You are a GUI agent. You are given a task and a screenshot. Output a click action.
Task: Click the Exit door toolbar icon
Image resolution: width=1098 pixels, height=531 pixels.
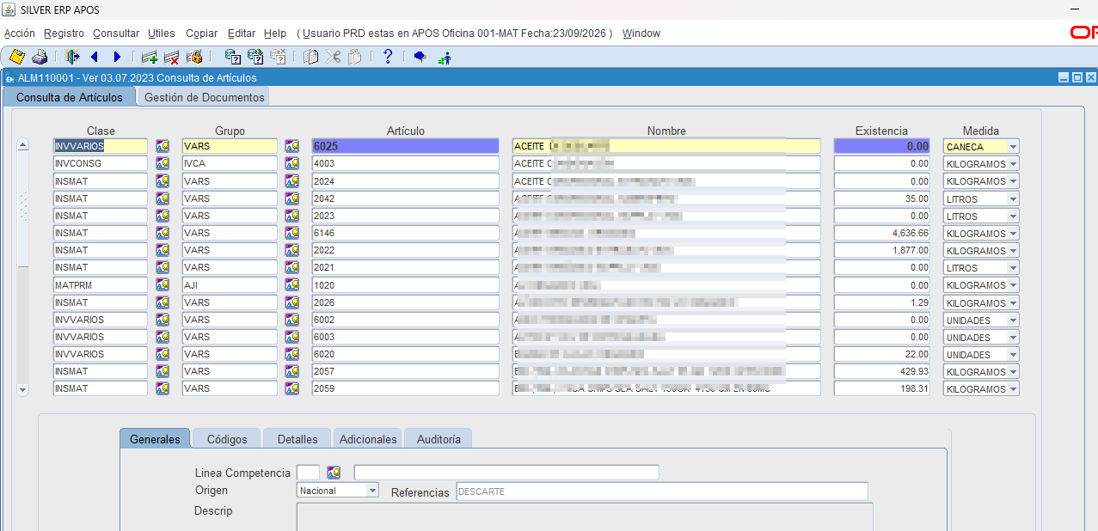click(x=73, y=57)
